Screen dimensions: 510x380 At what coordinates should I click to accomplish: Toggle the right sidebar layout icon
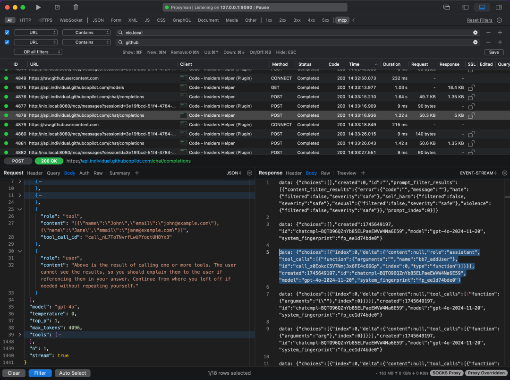(x=499, y=7)
